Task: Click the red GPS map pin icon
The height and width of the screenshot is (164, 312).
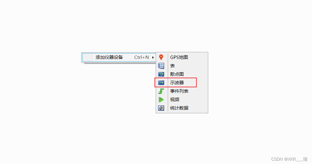Action: (x=161, y=57)
